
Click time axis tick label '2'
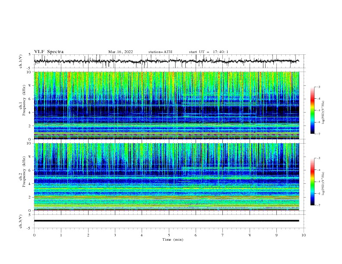point(88,235)
